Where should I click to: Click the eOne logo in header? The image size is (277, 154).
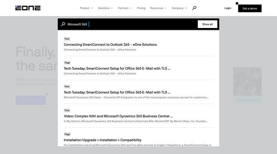(28, 8)
